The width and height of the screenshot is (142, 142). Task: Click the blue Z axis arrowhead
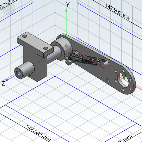coord(7,80)
